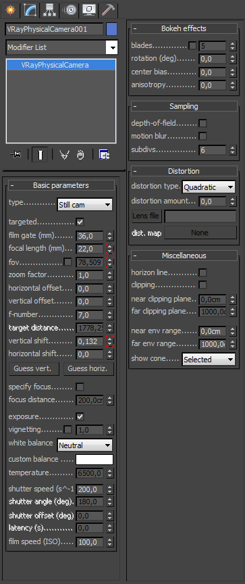Click the film gate value field

pyautogui.click(x=90, y=236)
